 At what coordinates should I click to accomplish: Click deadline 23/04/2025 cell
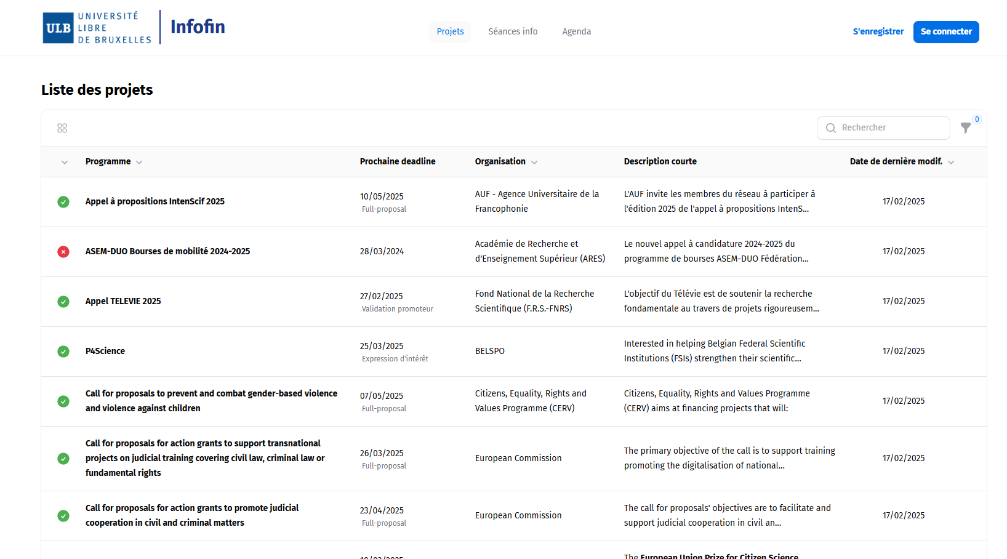[383, 516]
